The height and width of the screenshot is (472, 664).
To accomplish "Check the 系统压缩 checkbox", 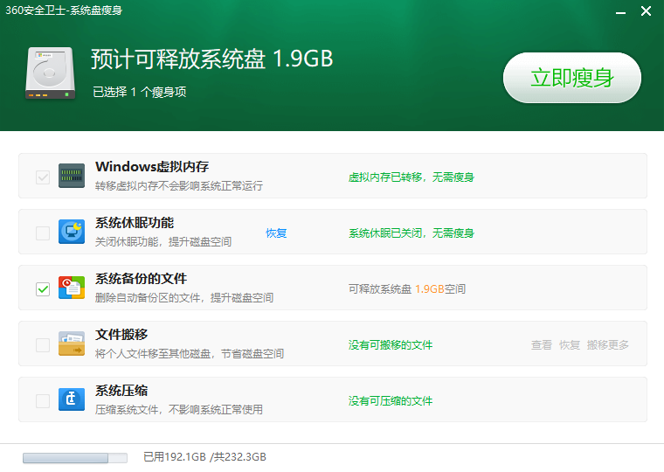I will point(42,400).
